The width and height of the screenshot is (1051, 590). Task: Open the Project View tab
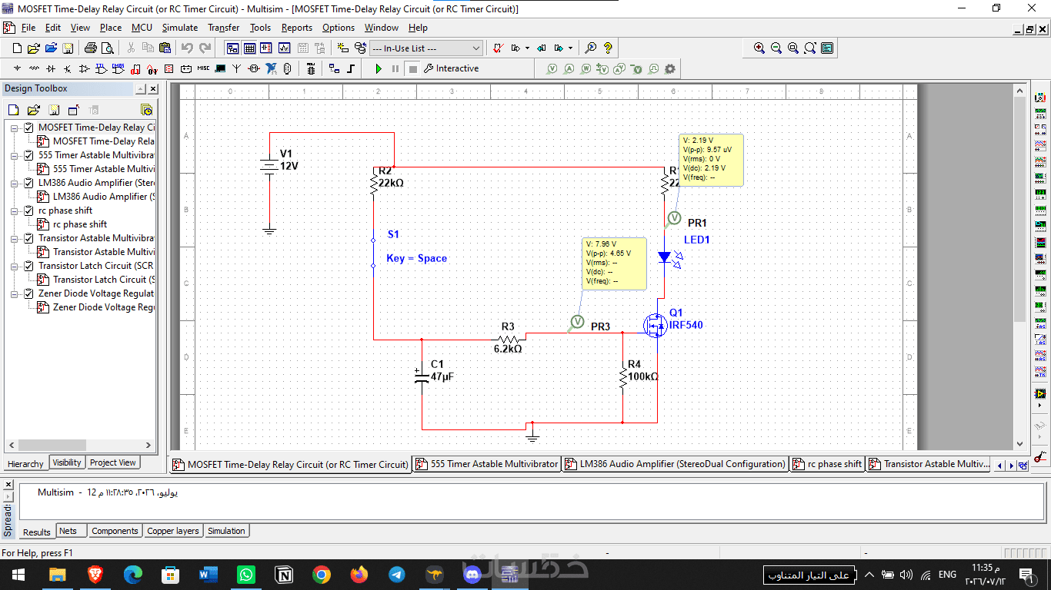click(112, 462)
